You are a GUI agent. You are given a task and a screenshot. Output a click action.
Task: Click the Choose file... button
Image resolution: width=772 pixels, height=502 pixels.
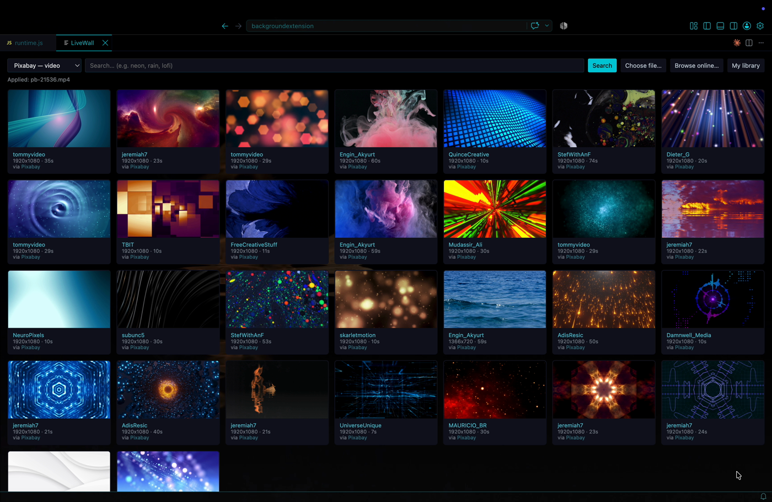pos(643,66)
